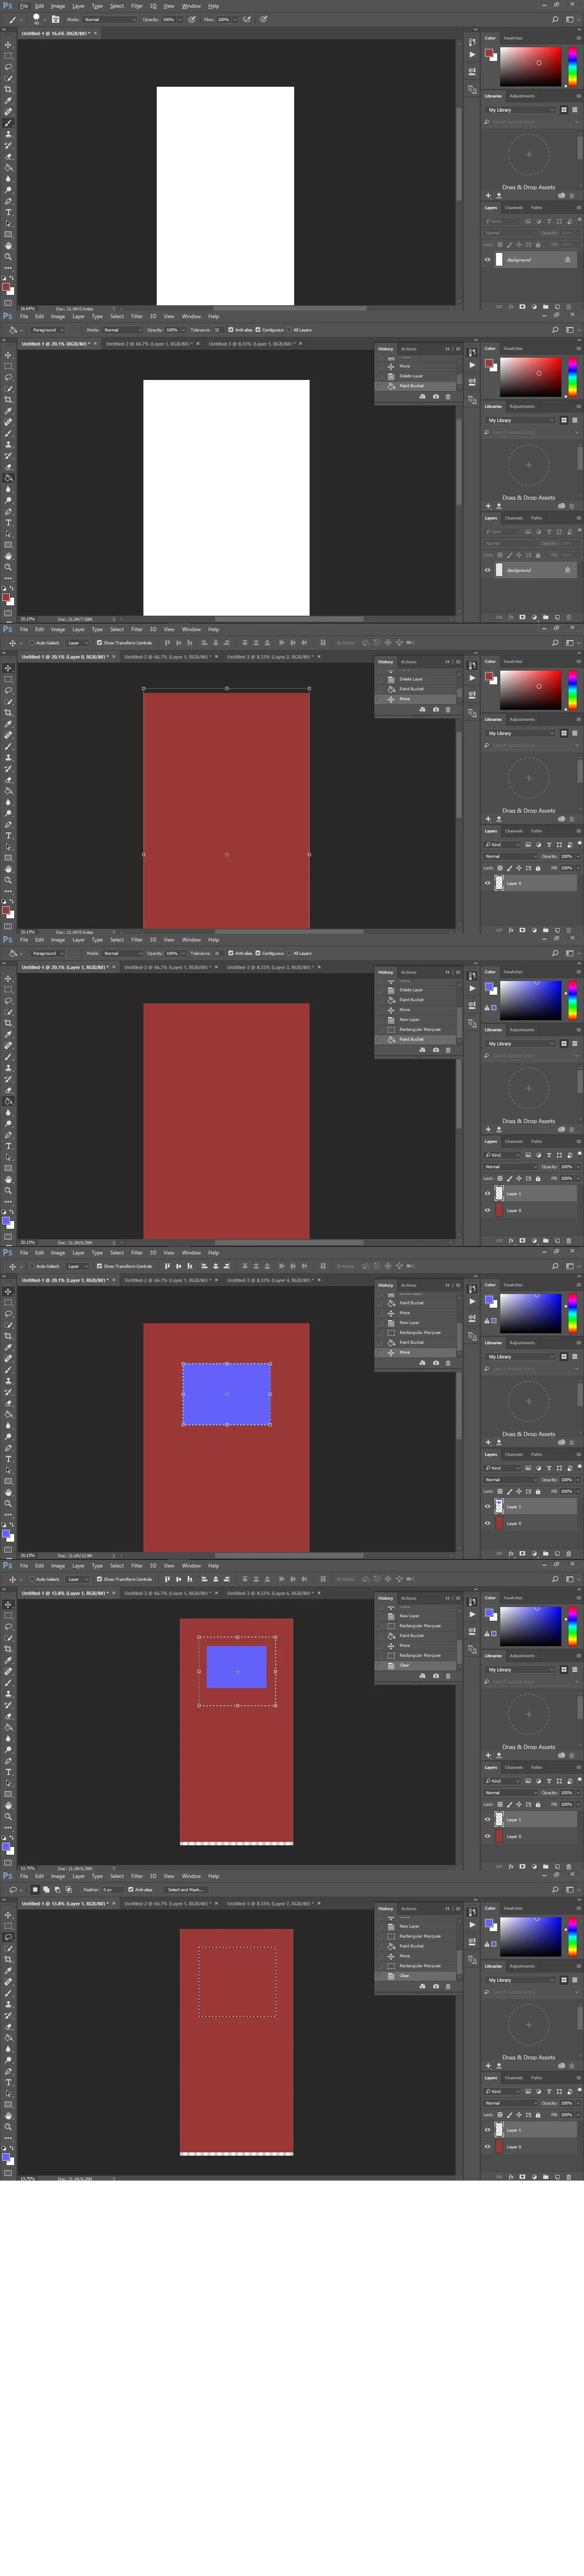584x2576 pixels.
Task: Expand My Library dropdown in 16.6% window
Action: point(519,110)
